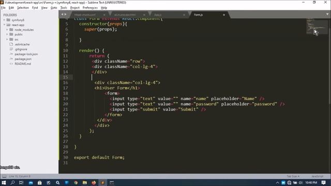Select the react-app folder icon
The height and width of the screenshot is (186, 331).
(8, 25)
